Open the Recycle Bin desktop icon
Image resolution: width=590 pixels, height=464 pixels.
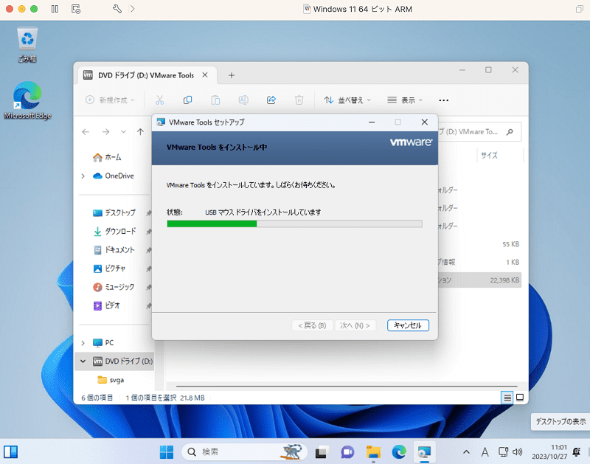tap(27, 44)
